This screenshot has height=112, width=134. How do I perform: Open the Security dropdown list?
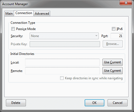pyautogui.click(x=64, y=36)
